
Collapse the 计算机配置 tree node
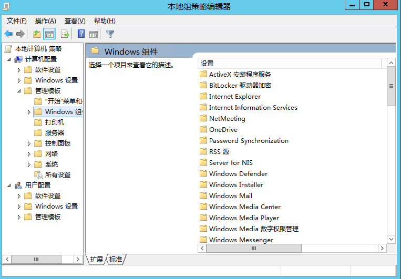9,59
